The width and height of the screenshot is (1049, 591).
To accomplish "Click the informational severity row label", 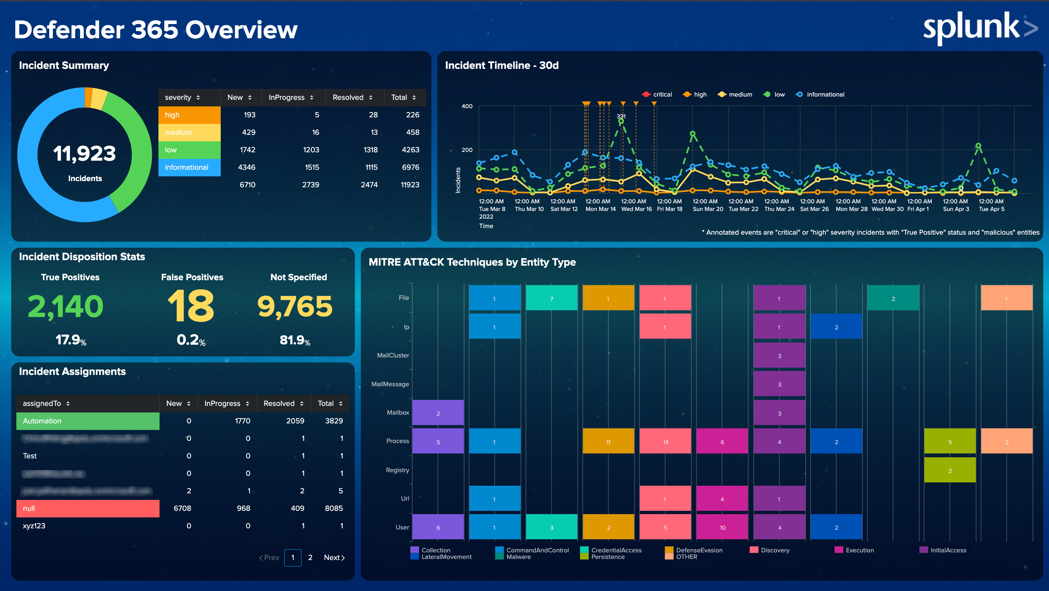I will (189, 167).
